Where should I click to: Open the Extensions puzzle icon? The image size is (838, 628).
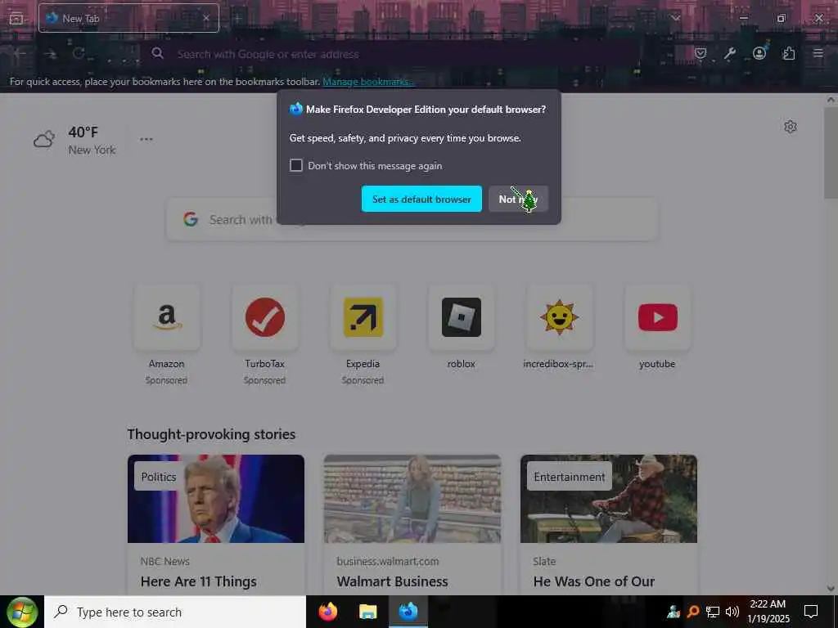pyautogui.click(x=789, y=53)
